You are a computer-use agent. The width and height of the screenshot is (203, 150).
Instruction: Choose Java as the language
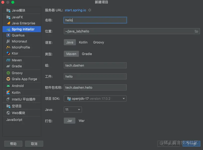click(x=70, y=42)
